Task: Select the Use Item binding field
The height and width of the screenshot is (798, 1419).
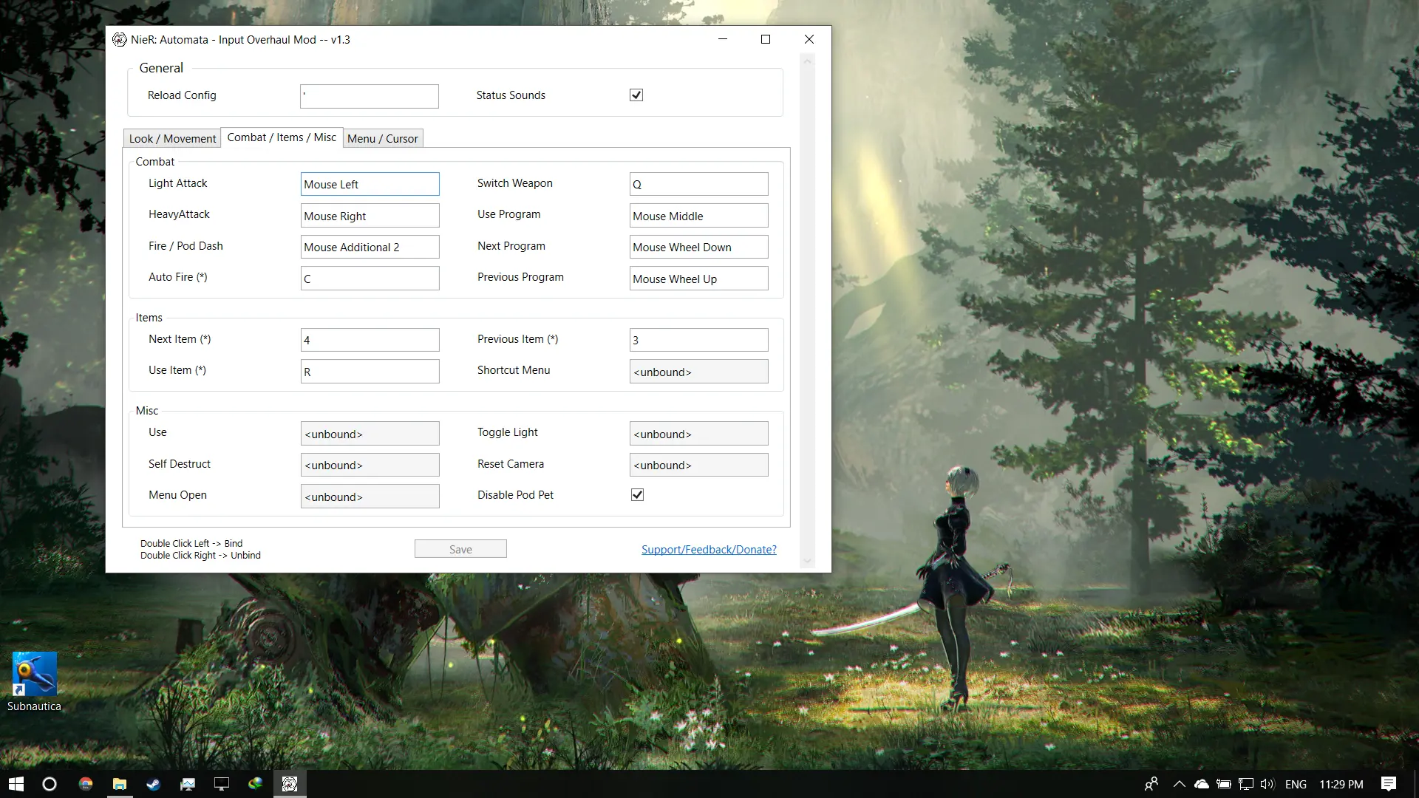Action: (370, 372)
